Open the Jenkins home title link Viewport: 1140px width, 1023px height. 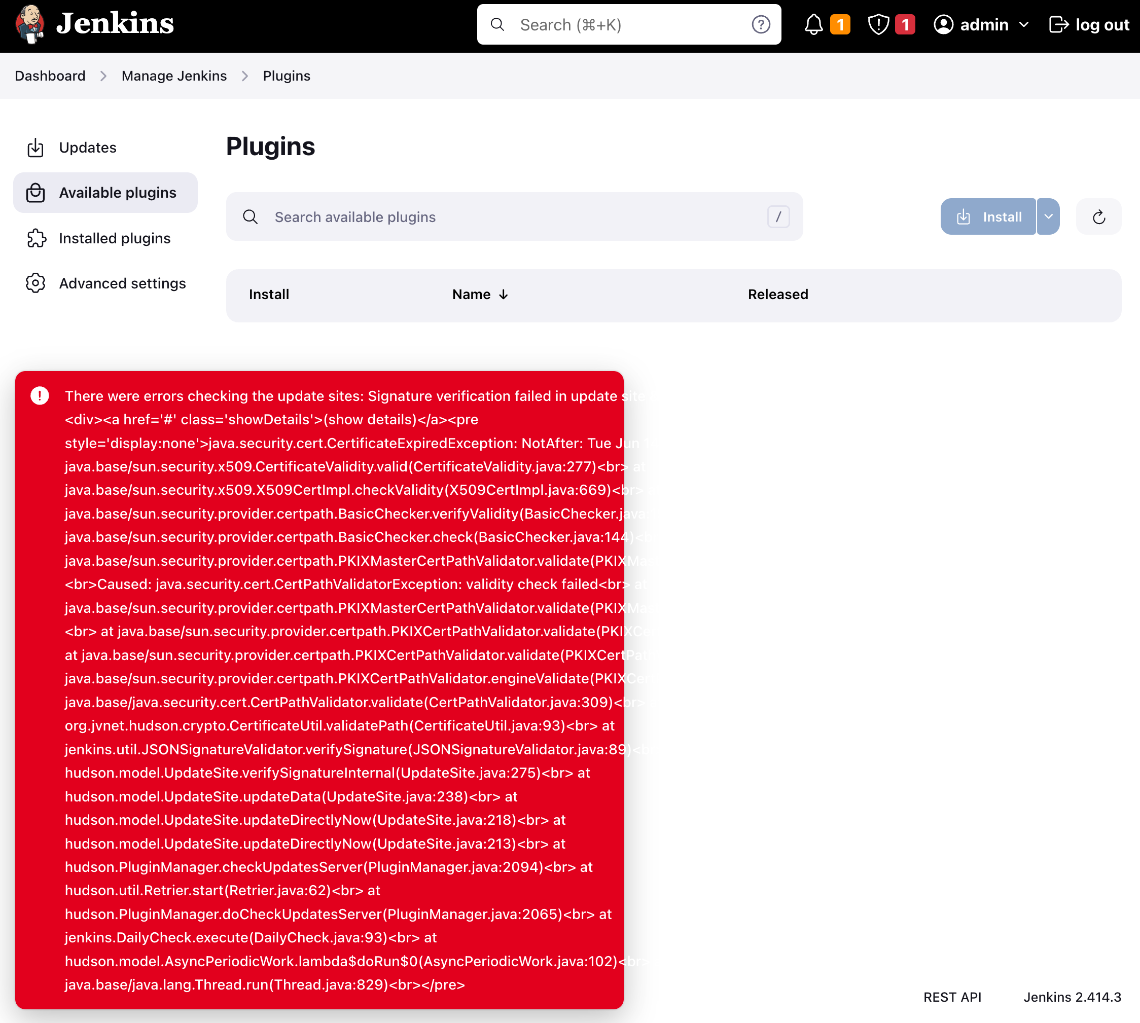(x=115, y=24)
